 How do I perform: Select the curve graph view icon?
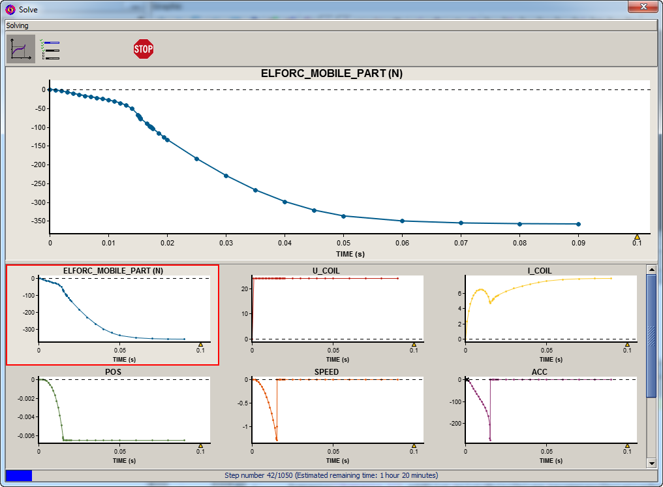21,49
